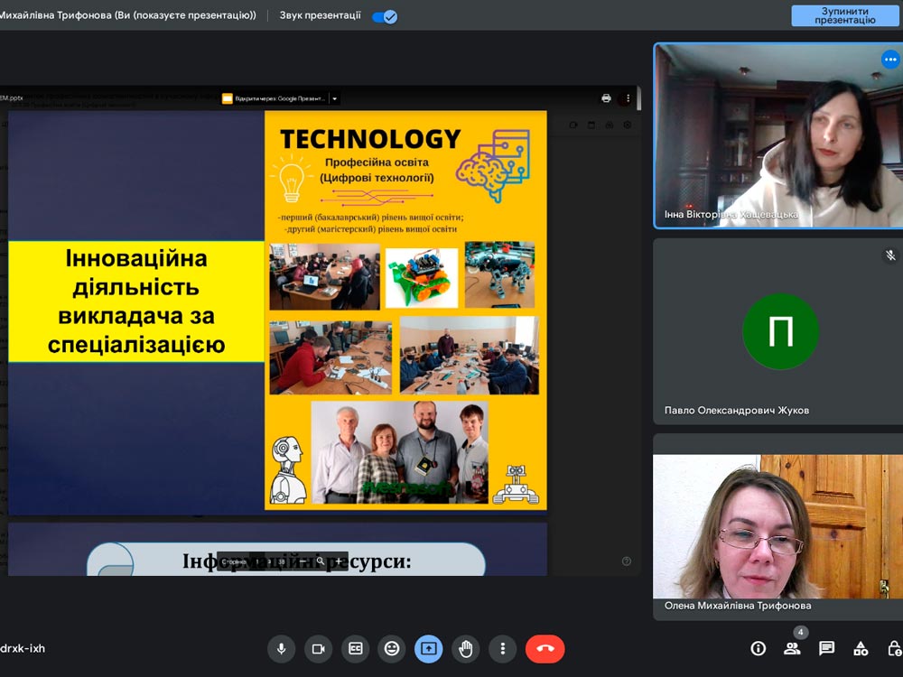Open the meeting details info icon
This screenshot has width=903, height=677.
pos(759,648)
